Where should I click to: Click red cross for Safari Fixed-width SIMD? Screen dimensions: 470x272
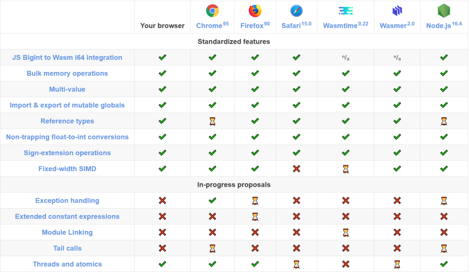coord(296,169)
